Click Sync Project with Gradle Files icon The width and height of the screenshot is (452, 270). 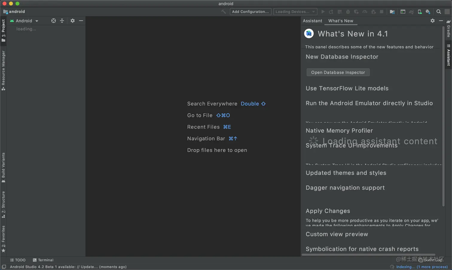point(411,12)
